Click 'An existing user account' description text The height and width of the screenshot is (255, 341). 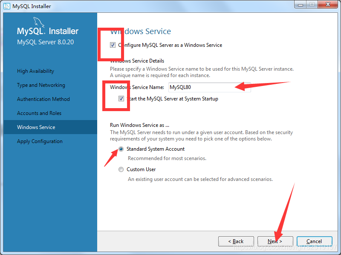click(200, 179)
